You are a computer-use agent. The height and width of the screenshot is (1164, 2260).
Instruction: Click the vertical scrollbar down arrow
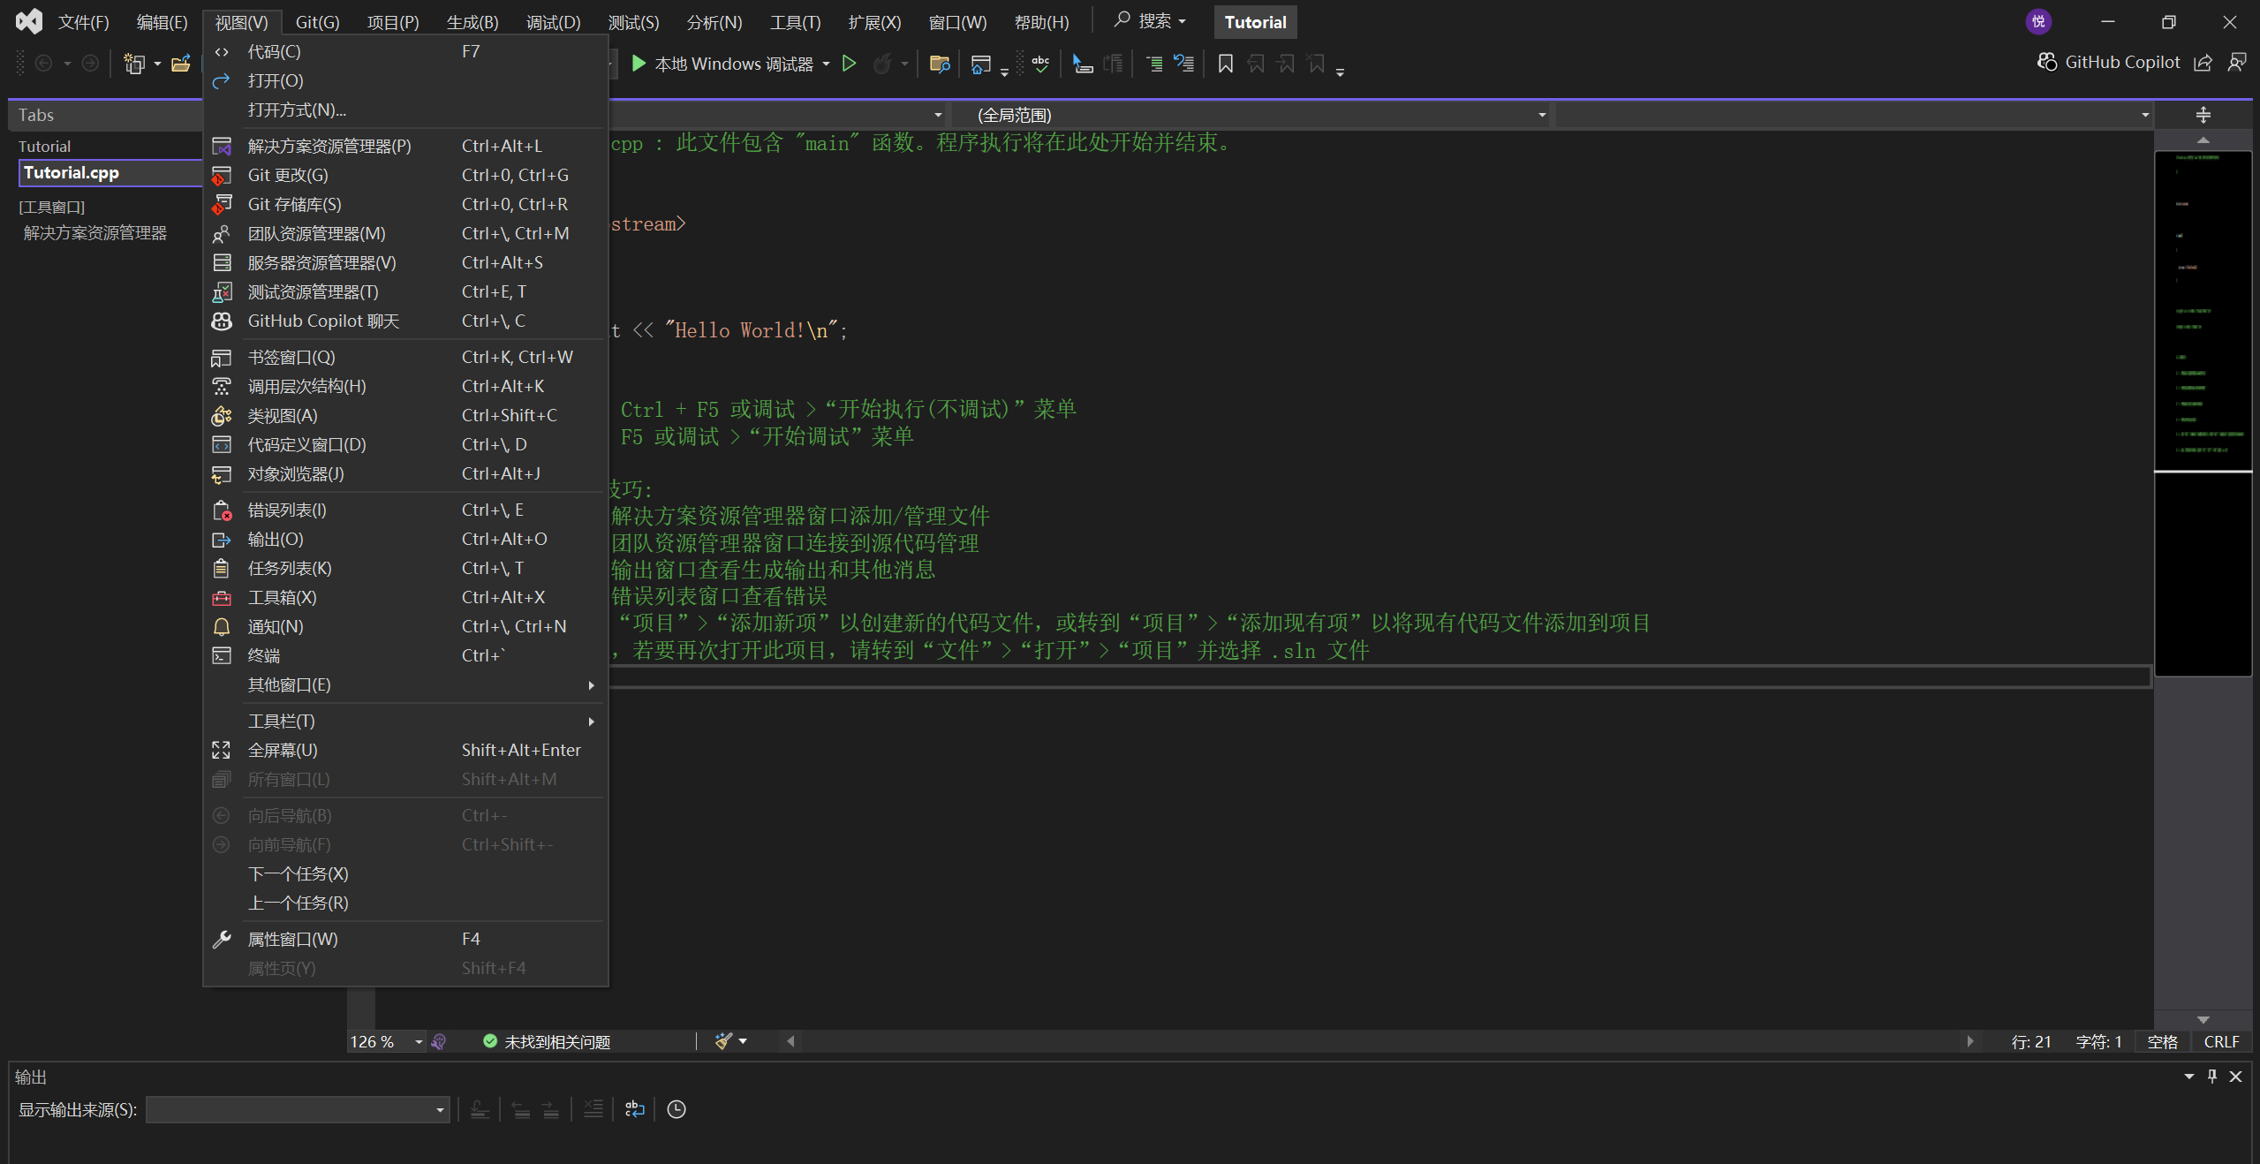2203,1020
